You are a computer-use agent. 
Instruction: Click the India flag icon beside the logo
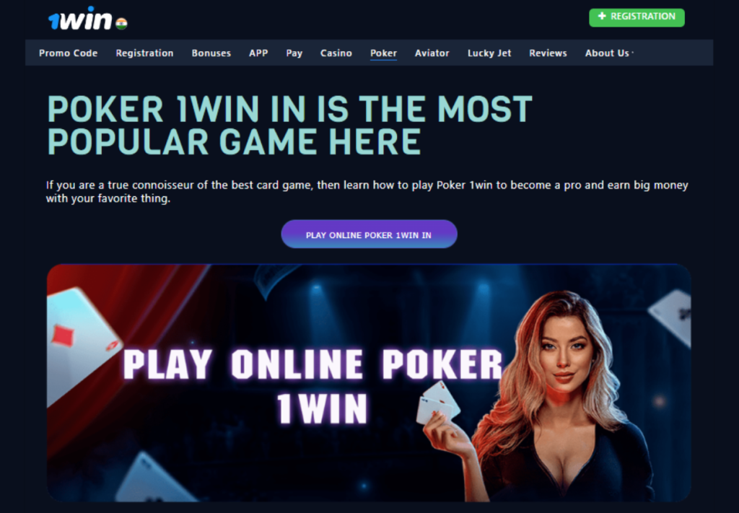121,23
